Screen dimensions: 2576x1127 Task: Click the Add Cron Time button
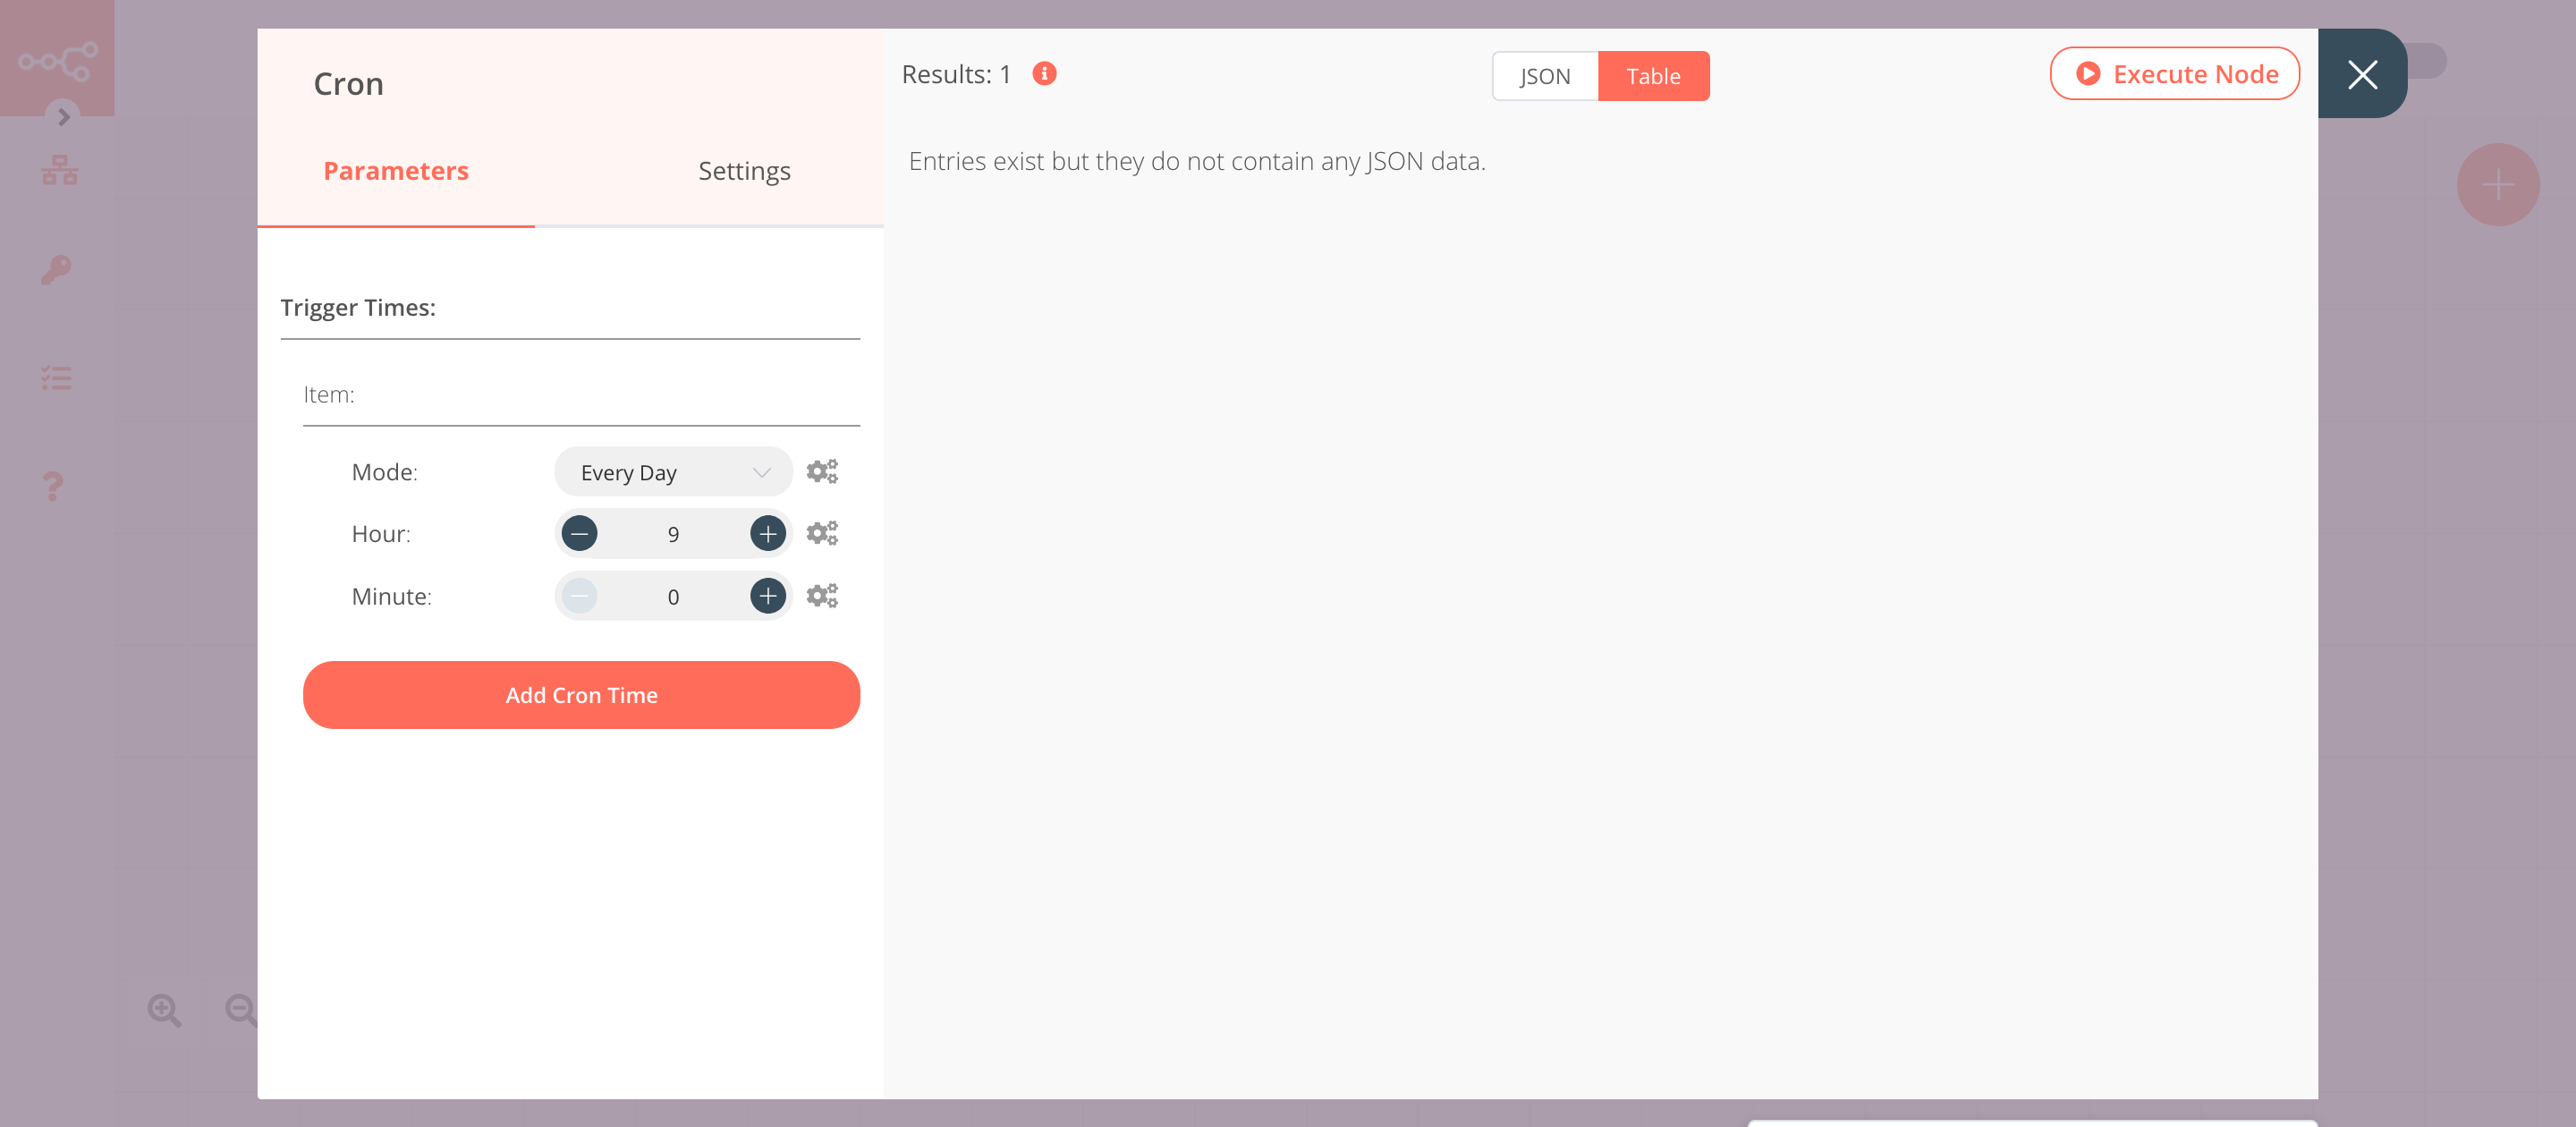click(x=581, y=694)
